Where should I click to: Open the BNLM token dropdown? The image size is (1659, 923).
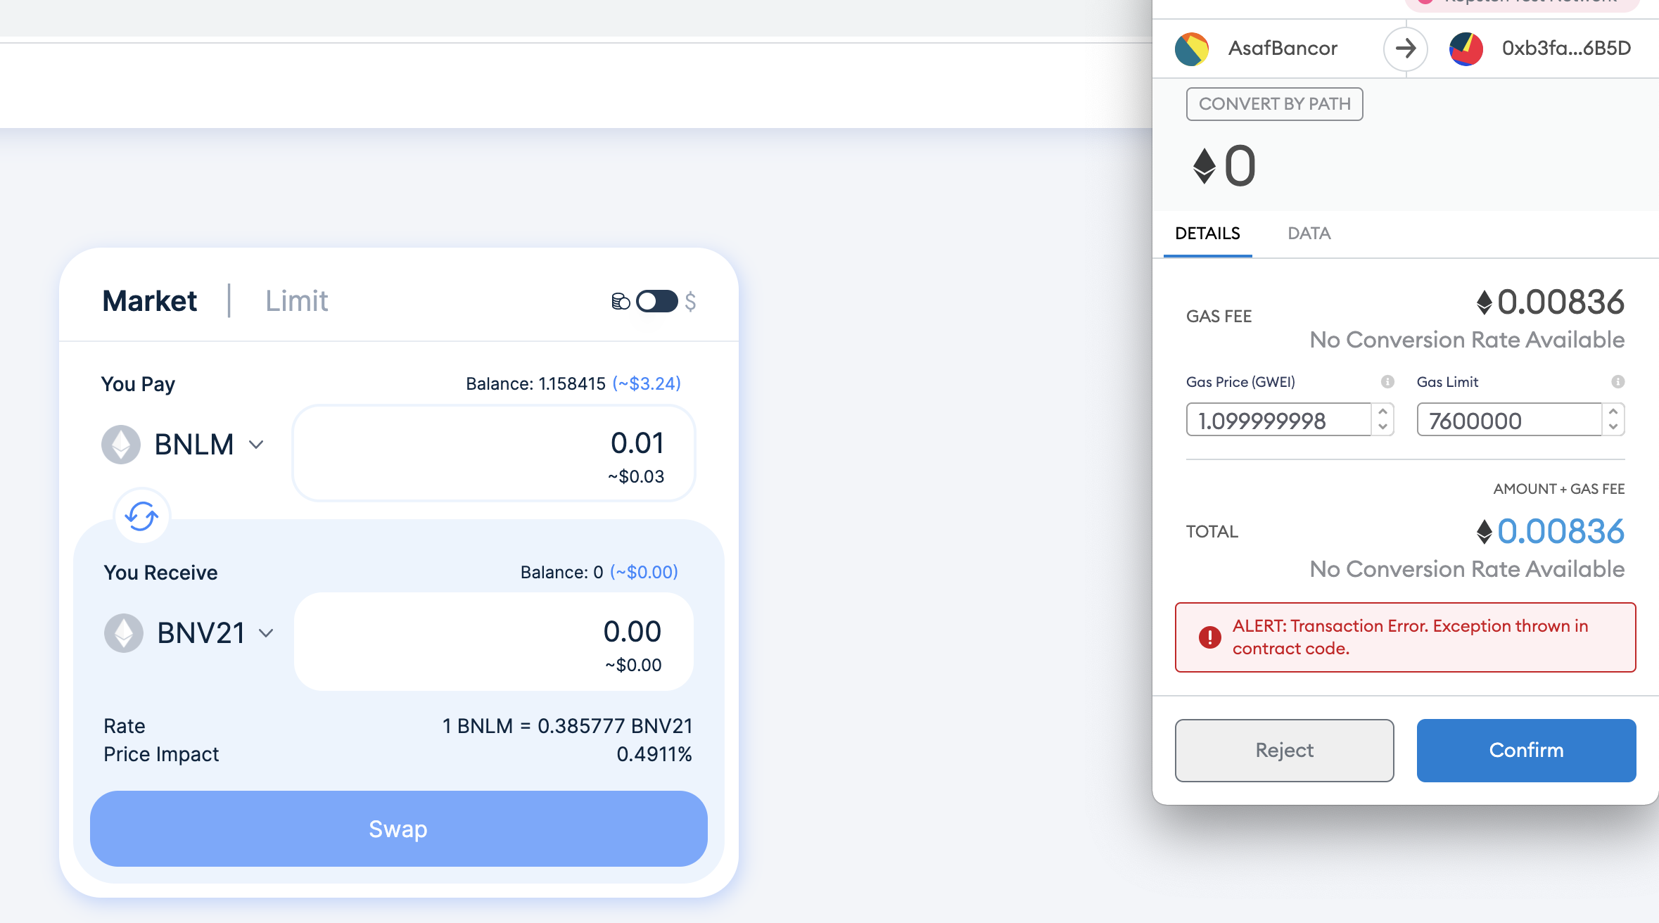coord(256,445)
